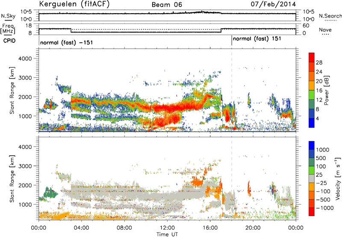
Task: Click the 'Slant Range [km]' label of velocity panel
Action: 12,178
